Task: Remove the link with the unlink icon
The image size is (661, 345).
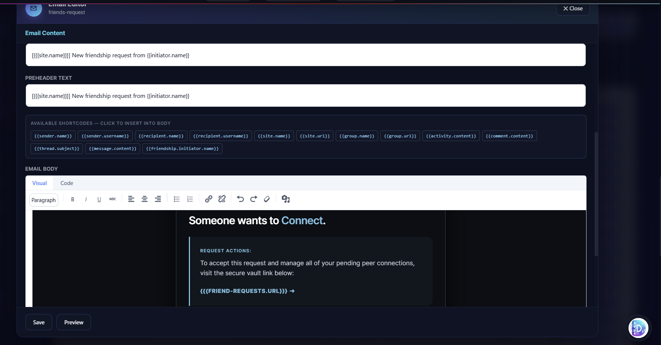Action: pyautogui.click(x=222, y=199)
